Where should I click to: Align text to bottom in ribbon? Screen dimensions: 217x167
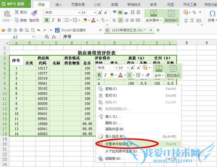coord(126,13)
